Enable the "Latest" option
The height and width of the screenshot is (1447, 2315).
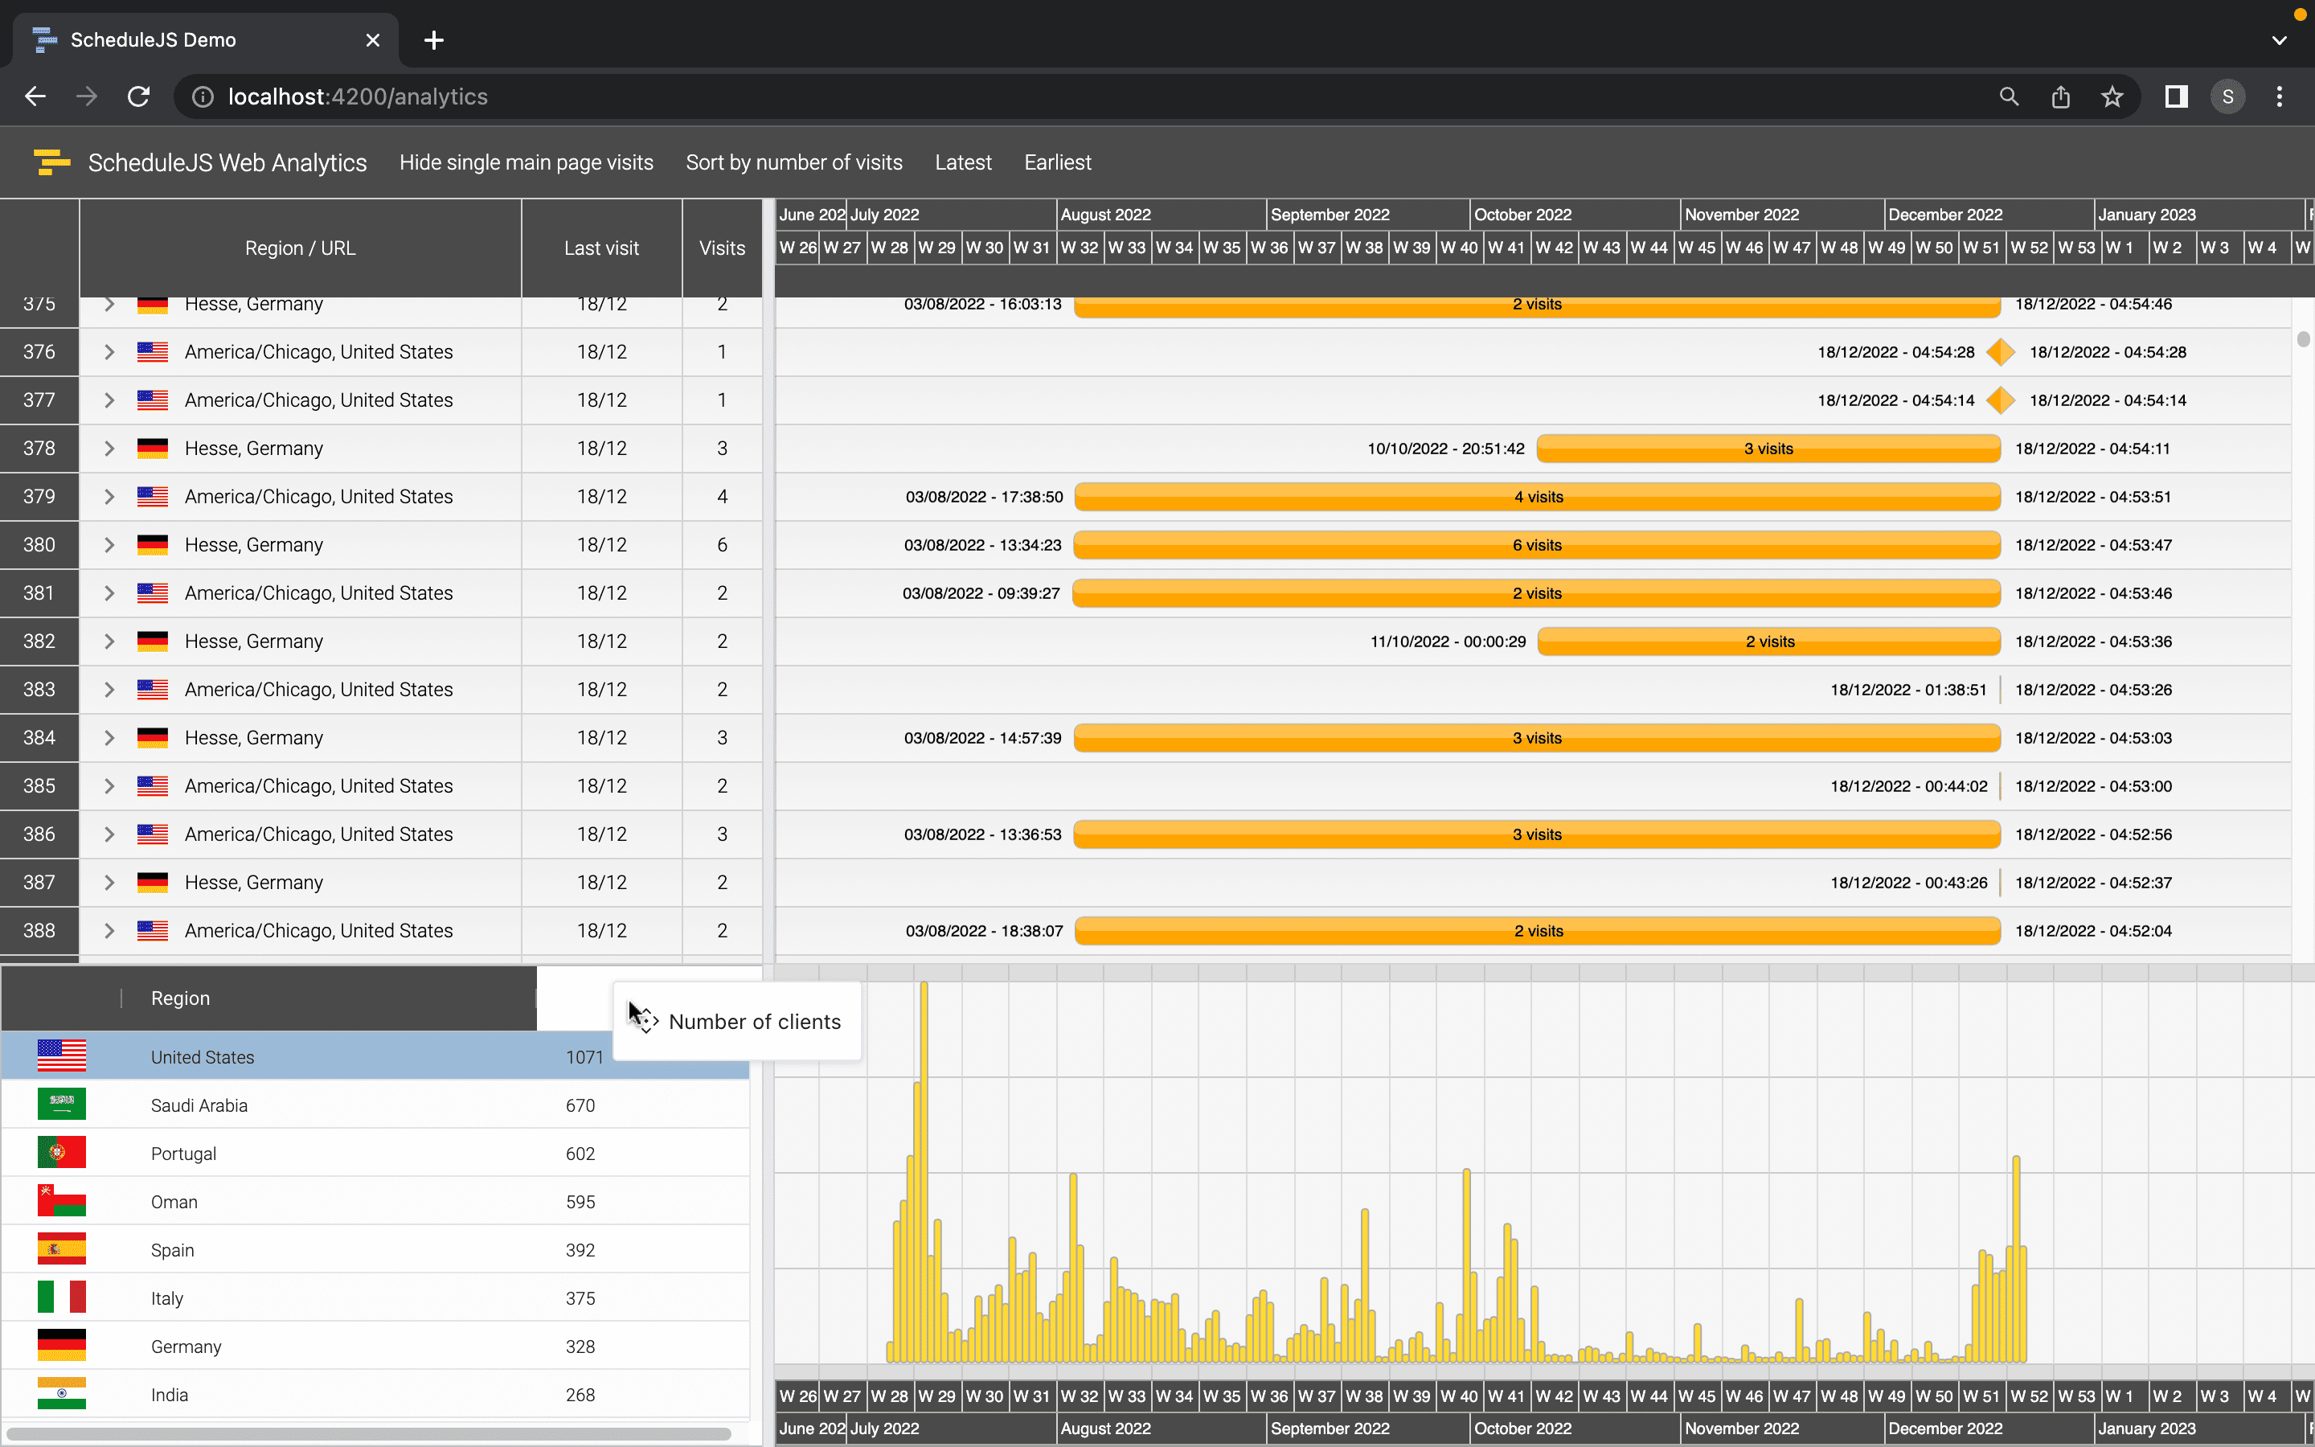coord(962,162)
